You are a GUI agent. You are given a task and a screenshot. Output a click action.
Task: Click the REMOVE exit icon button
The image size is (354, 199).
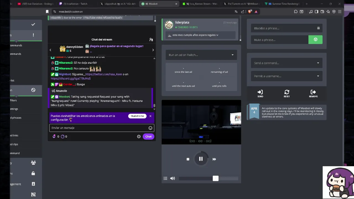coord(313,93)
